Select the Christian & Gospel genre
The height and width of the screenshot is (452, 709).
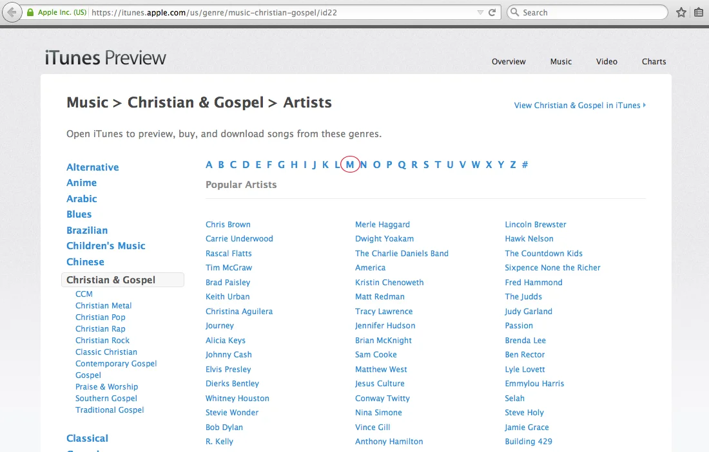click(122, 280)
